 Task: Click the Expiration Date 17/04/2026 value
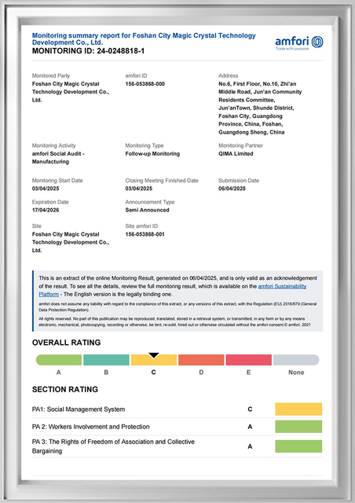(x=46, y=210)
